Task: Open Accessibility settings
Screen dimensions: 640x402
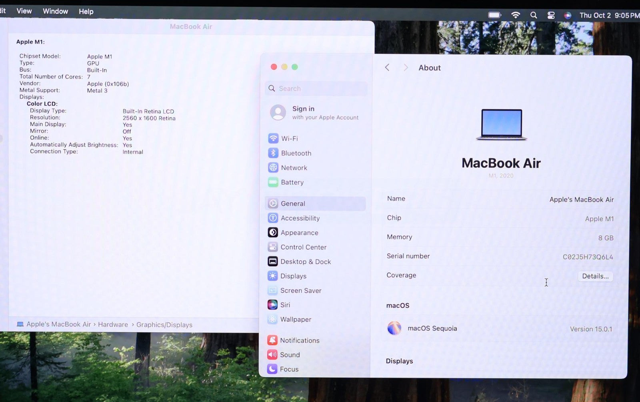Action: (300, 218)
